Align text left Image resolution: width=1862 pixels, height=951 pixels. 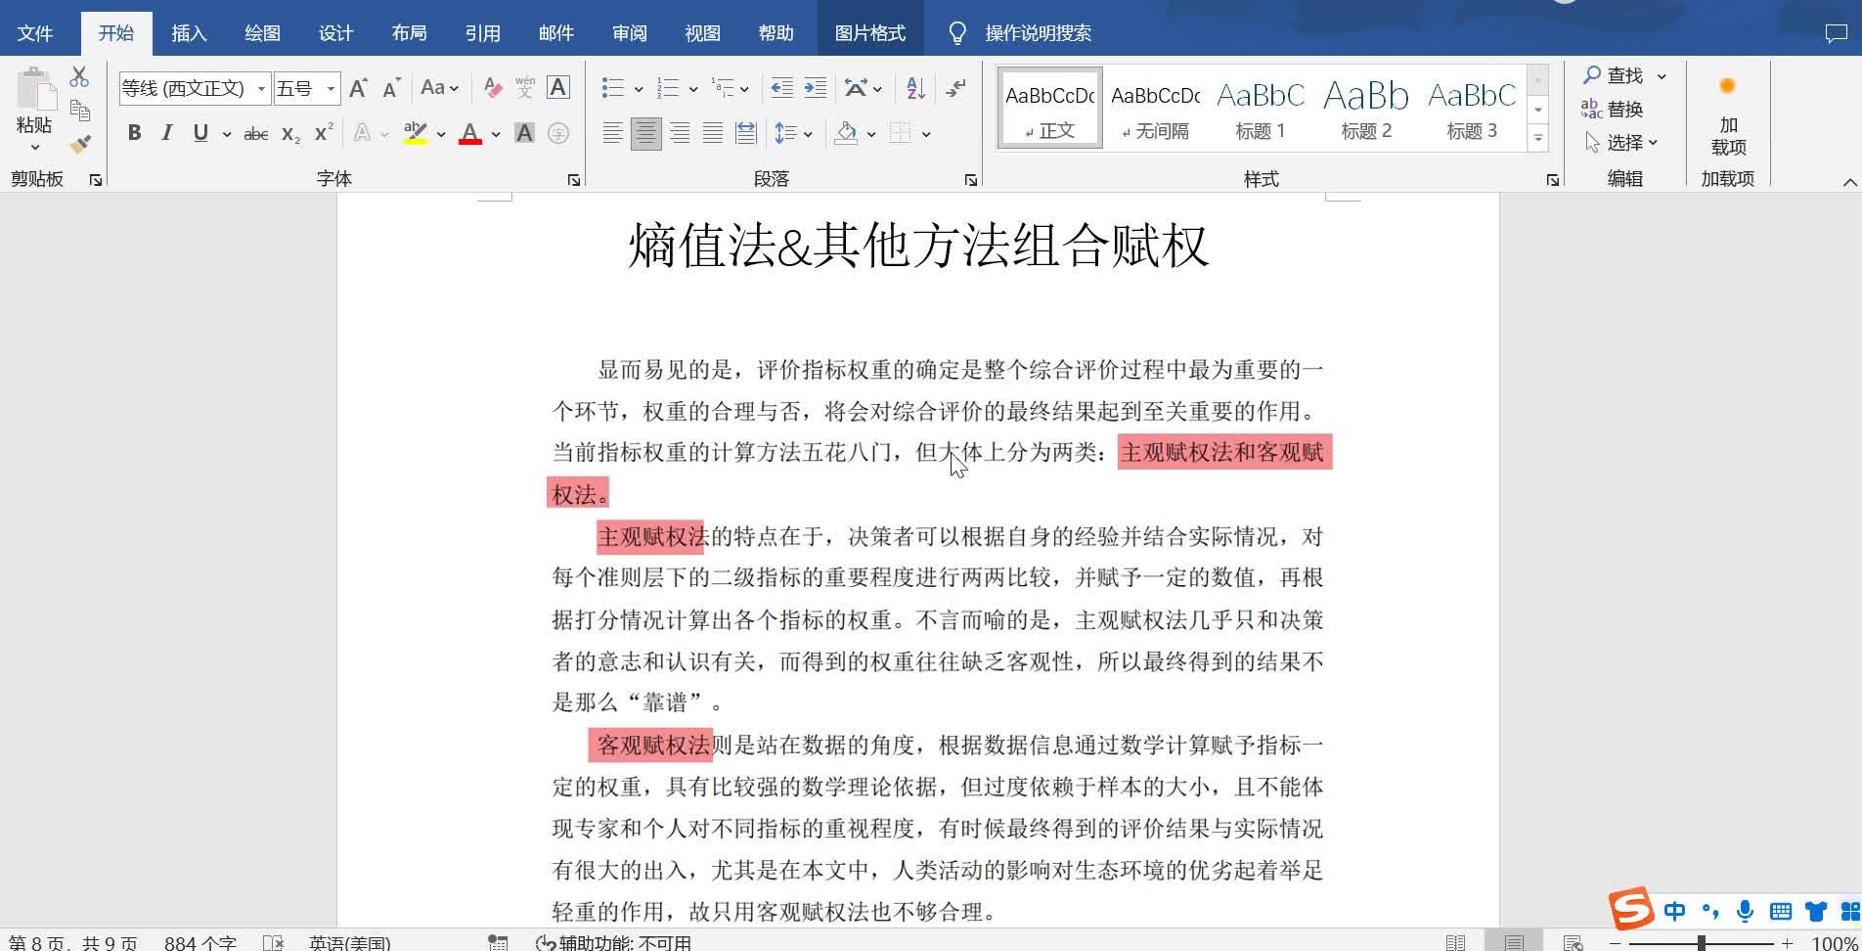coord(612,133)
